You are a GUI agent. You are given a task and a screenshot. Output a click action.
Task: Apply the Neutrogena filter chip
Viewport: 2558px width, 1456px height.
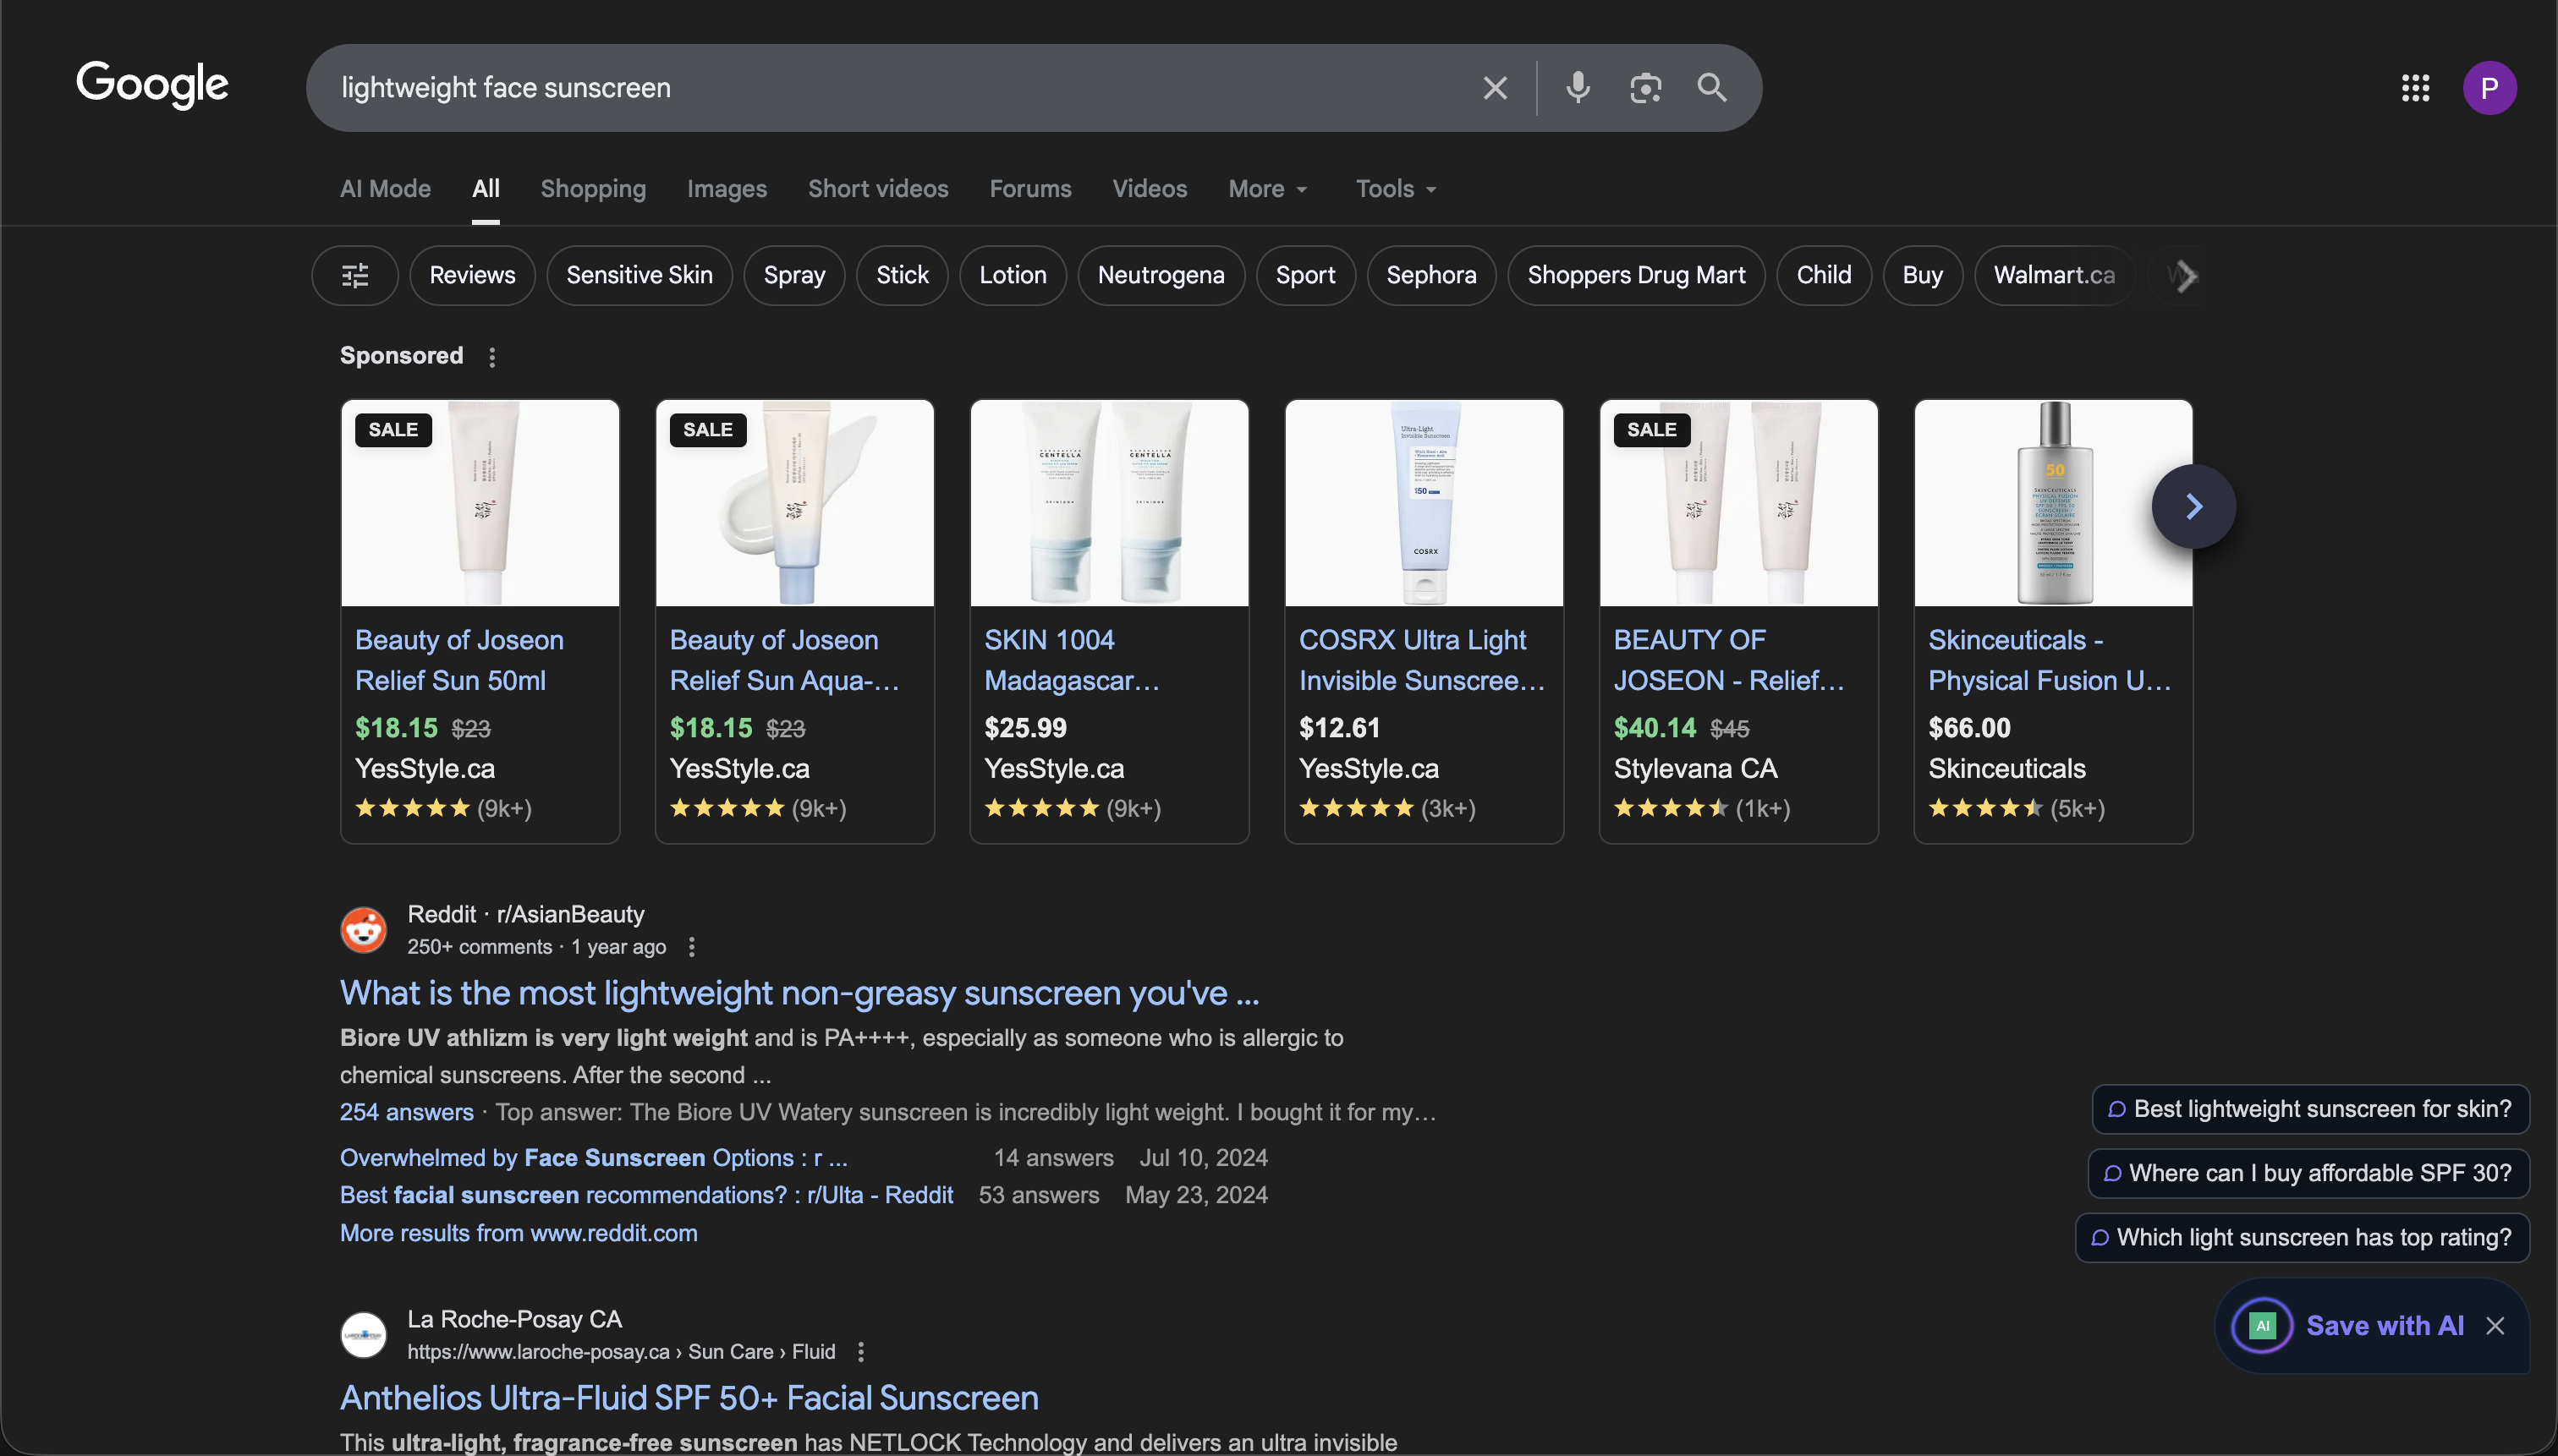pyautogui.click(x=1161, y=275)
